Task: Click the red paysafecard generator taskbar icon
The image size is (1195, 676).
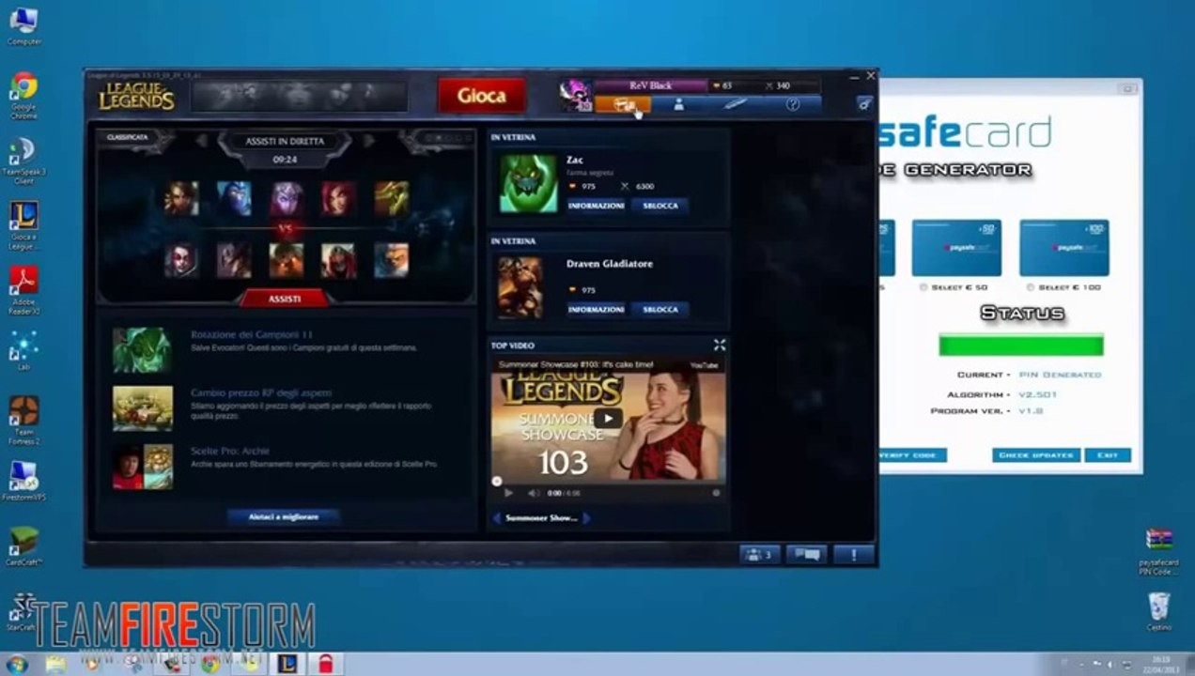Action: [324, 664]
